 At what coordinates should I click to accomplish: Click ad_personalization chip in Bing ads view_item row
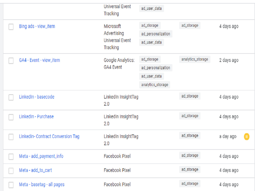pos(156,34)
